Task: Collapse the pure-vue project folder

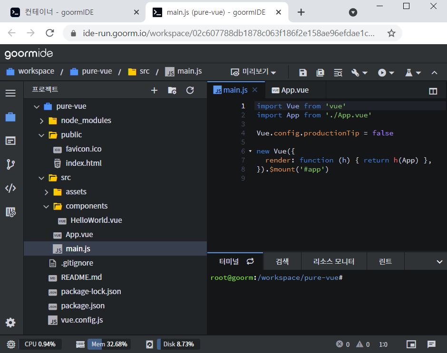Action: [x=37, y=107]
